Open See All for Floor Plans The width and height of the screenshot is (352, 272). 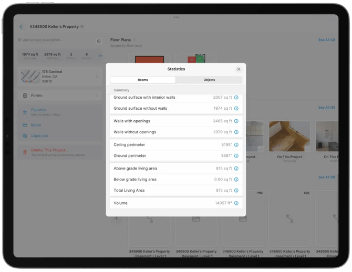[326, 40]
